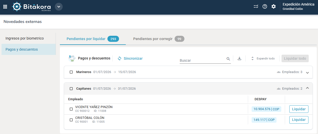The image size is (318, 134).
Task: Click the VICENTE YAÑEZ PINZÓN name
Action: 94,107
